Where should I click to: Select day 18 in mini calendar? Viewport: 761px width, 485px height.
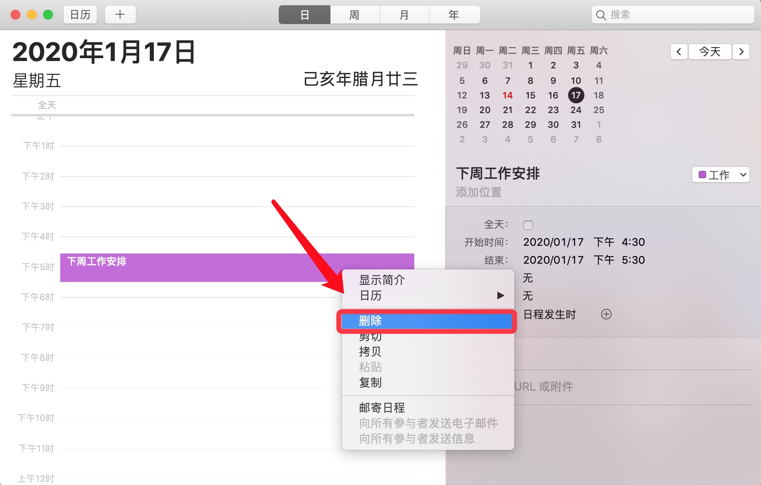click(599, 95)
